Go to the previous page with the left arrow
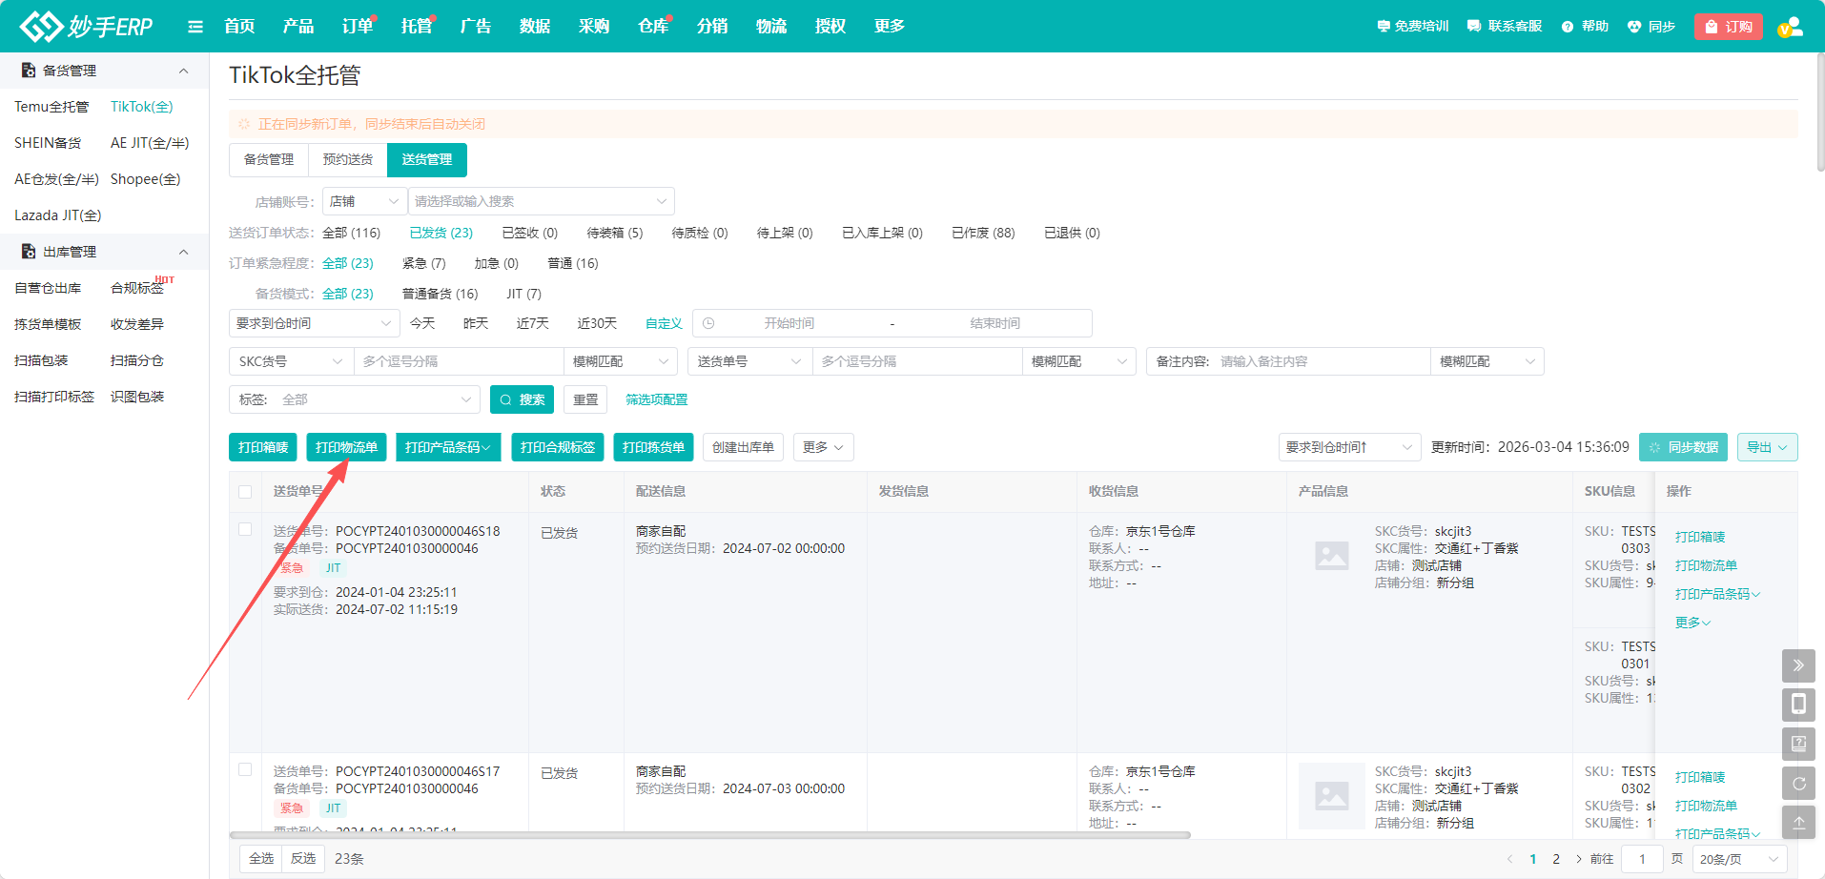 (x=1509, y=859)
